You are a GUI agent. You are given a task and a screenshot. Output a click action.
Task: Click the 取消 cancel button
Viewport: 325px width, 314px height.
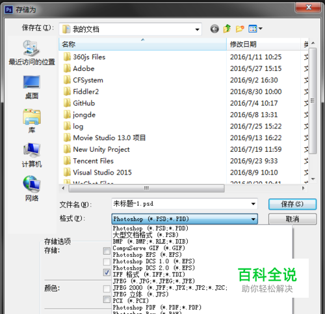pos(292,219)
